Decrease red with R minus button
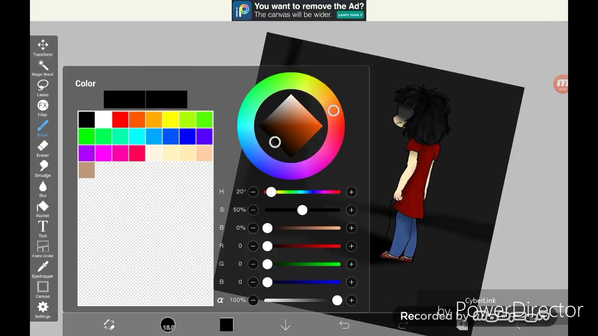 coord(253,246)
